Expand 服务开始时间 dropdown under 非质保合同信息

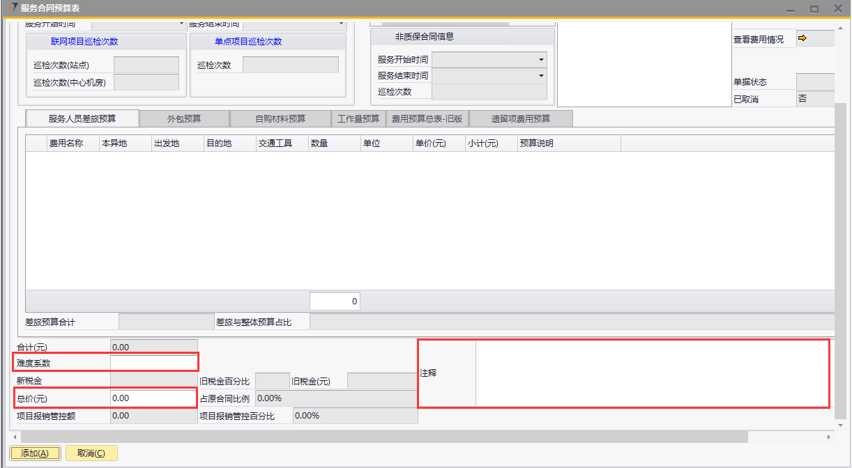(541, 60)
